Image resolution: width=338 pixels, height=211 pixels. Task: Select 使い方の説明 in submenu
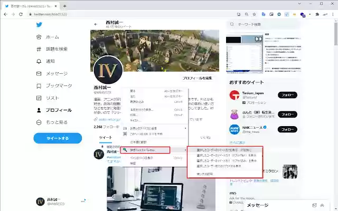point(225,174)
